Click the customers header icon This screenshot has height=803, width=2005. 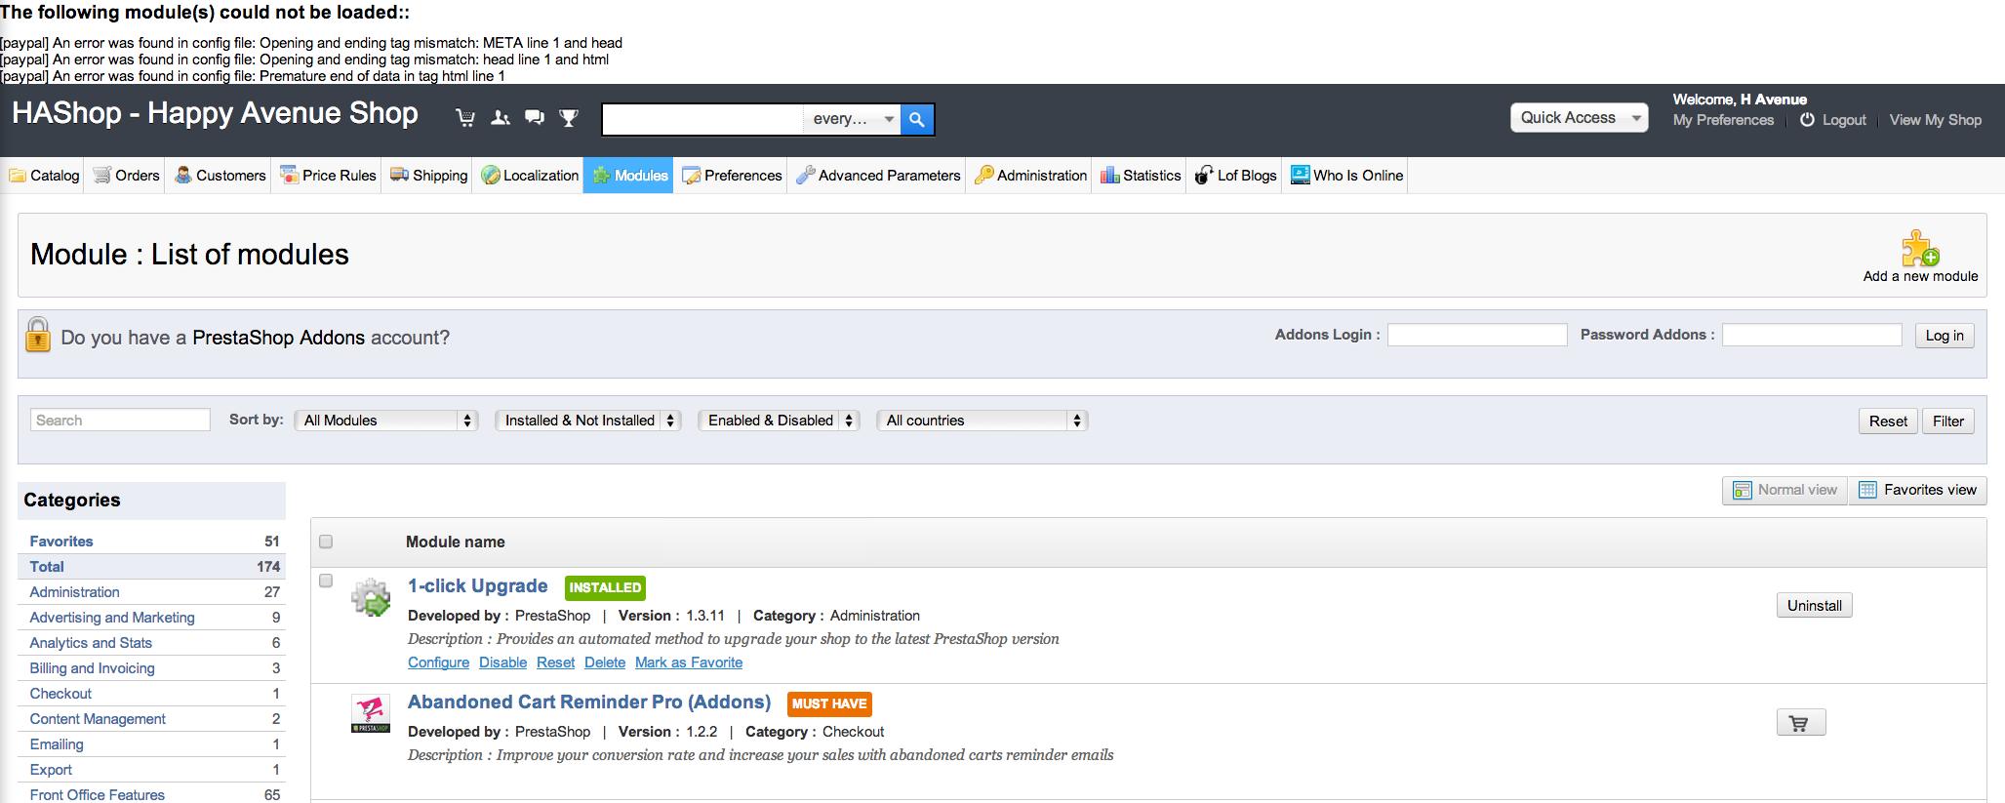coord(501,118)
